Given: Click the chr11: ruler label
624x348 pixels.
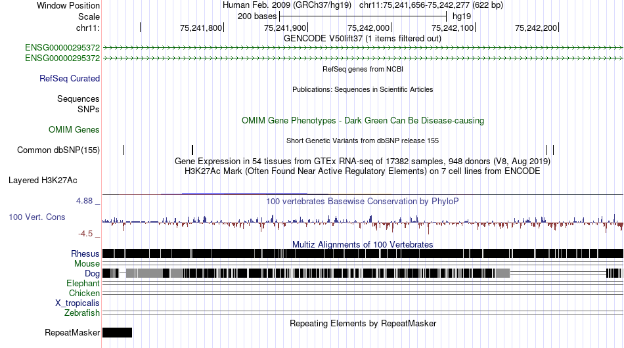Looking at the screenshot, I should pos(88,28).
